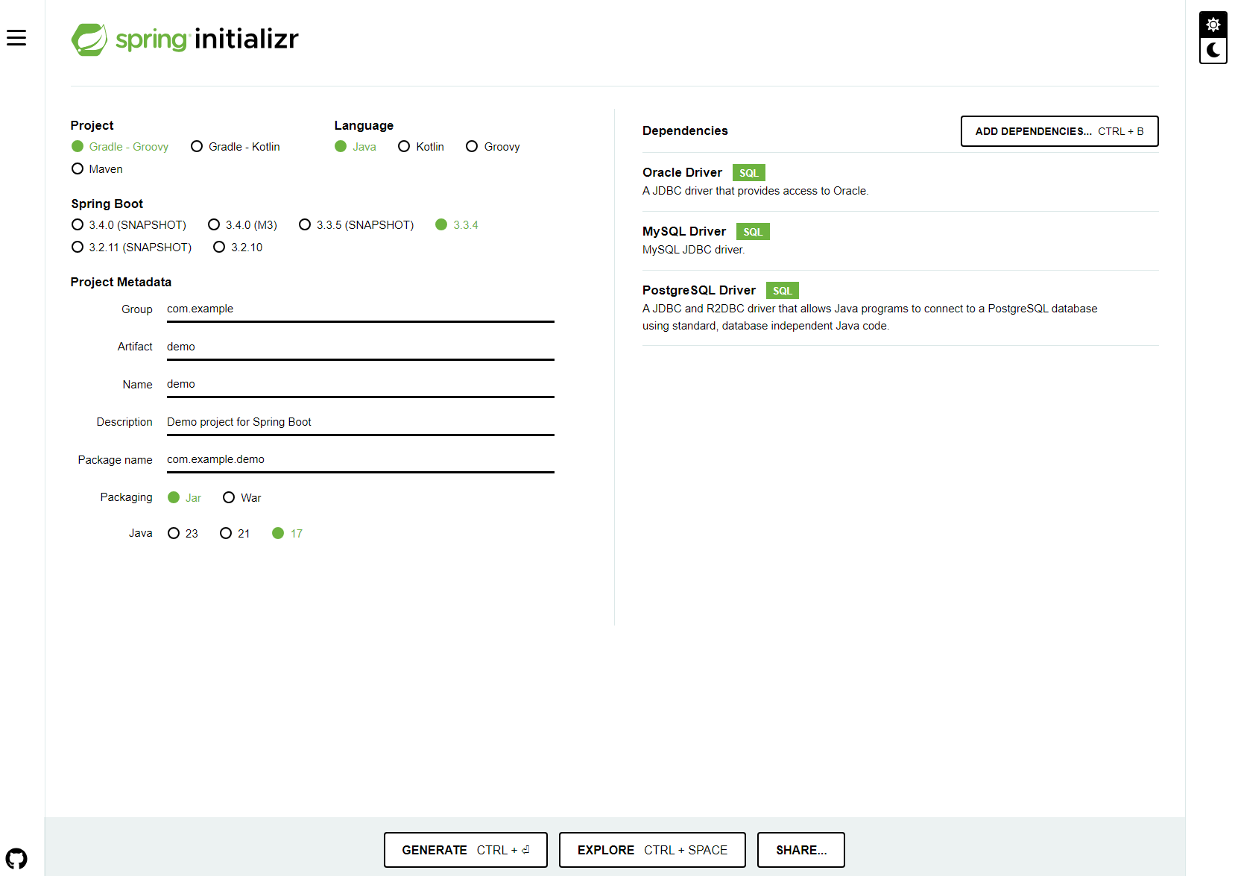Viewport: 1235px width, 876px height.
Task: Click the Oracle Driver description text
Action: point(756,192)
